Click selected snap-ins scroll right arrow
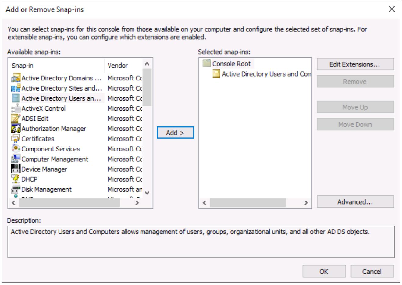The width and height of the screenshot is (402, 285). [x=306, y=203]
